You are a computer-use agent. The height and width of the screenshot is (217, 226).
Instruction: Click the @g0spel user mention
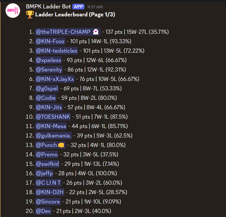47,89
